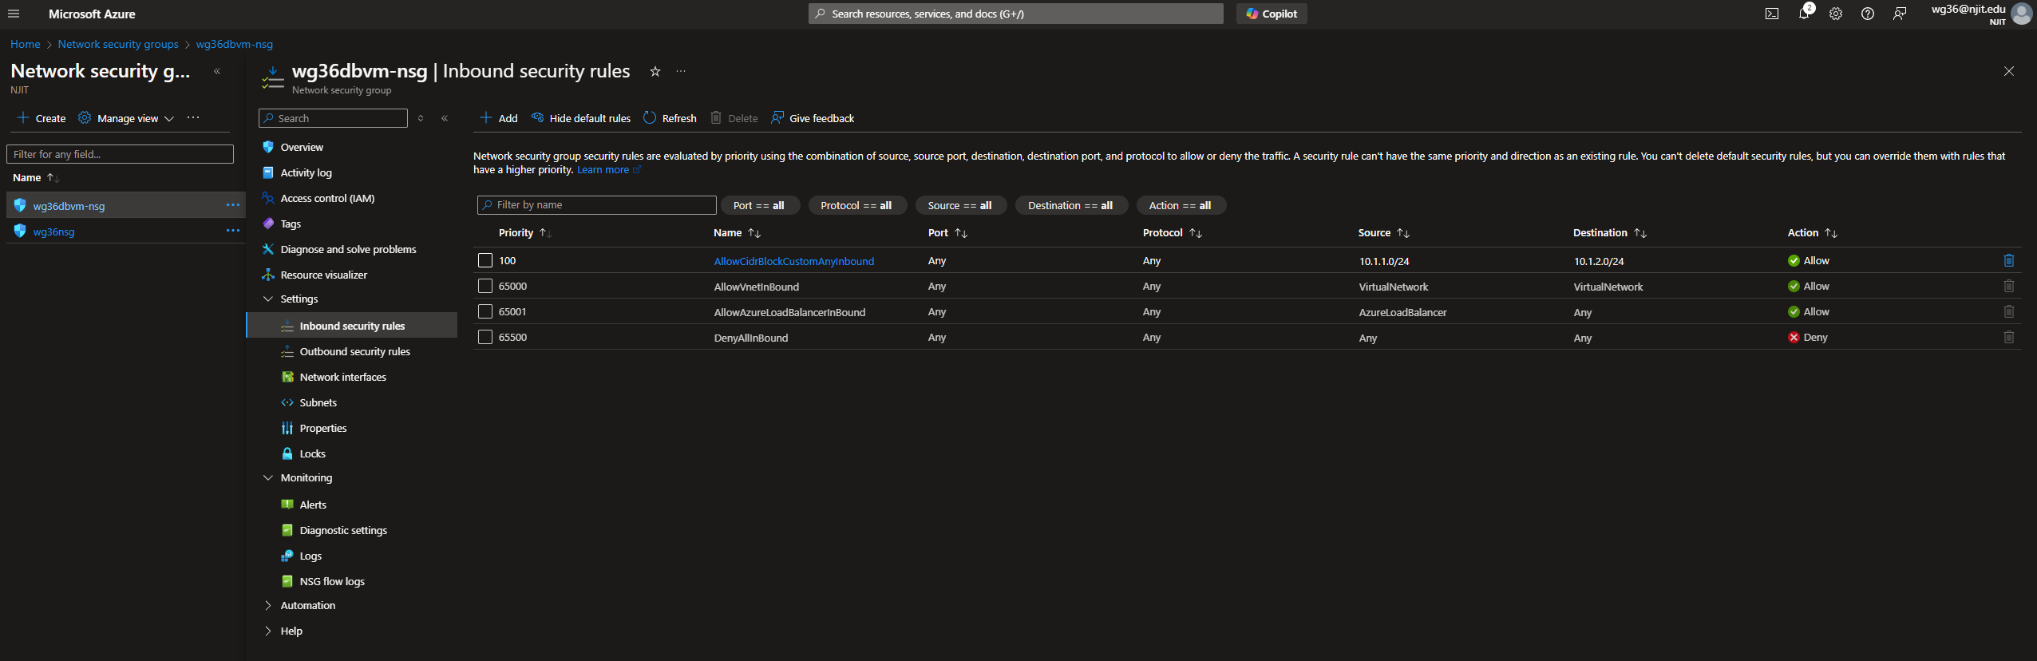The height and width of the screenshot is (661, 2037).
Task: Open the Manage view dropdown
Action: pyautogui.click(x=127, y=118)
